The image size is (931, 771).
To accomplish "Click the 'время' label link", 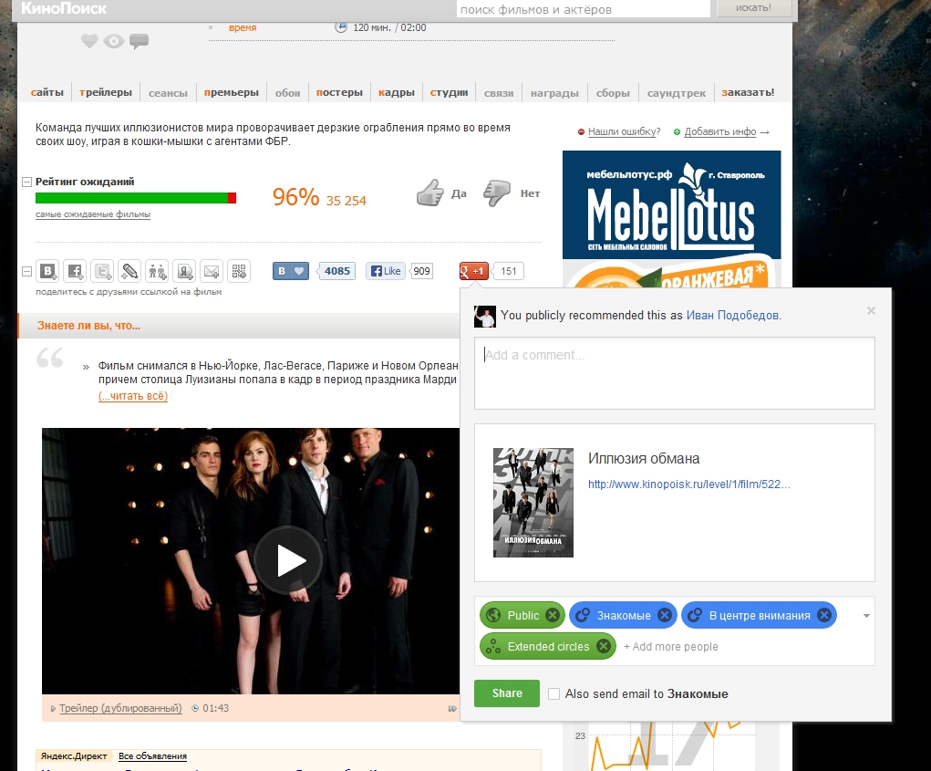I will 243,27.
